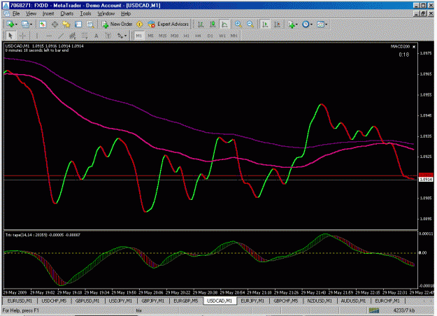The image size is (437, 316).
Task: Switch chart to bar chart icon
Action: [201, 24]
